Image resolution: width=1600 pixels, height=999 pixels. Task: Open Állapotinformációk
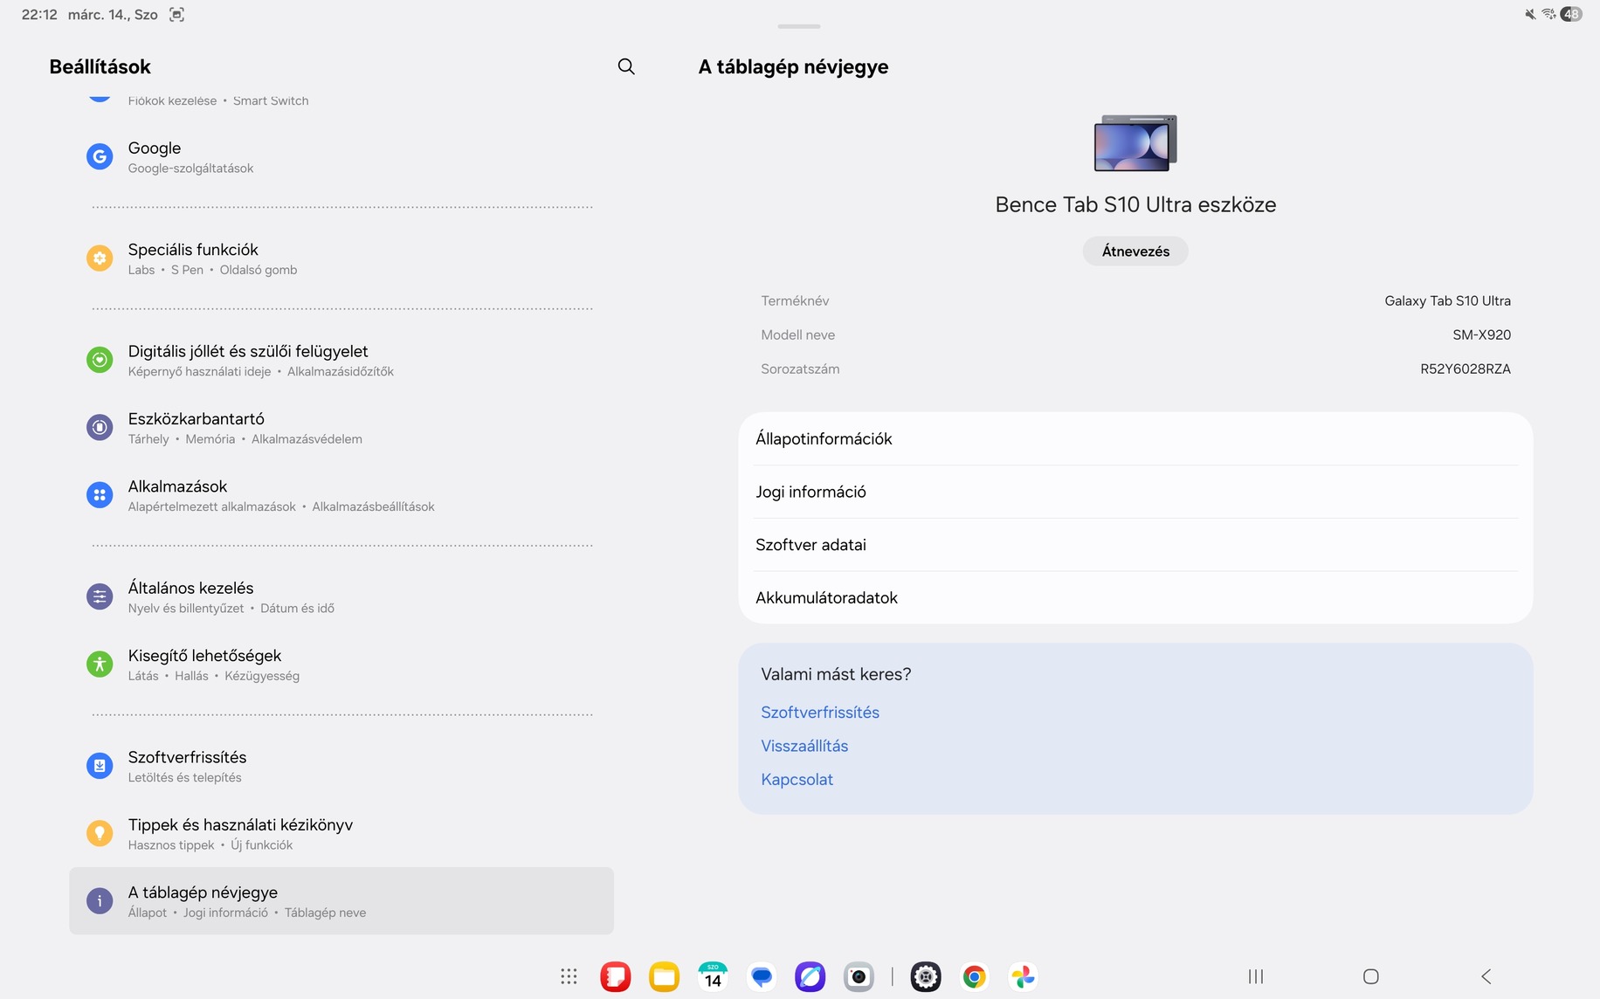(1135, 438)
